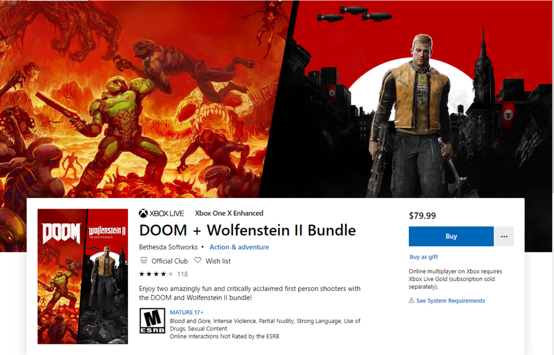Click the Buy as gift link
This screenshot has width=554, height=355.
point(424,257)
